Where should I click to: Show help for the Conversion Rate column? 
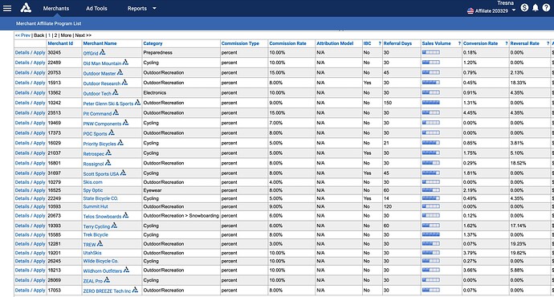point(507,43)
